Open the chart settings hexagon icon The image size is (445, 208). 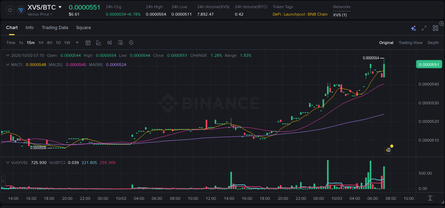click(x=131, y=43)
